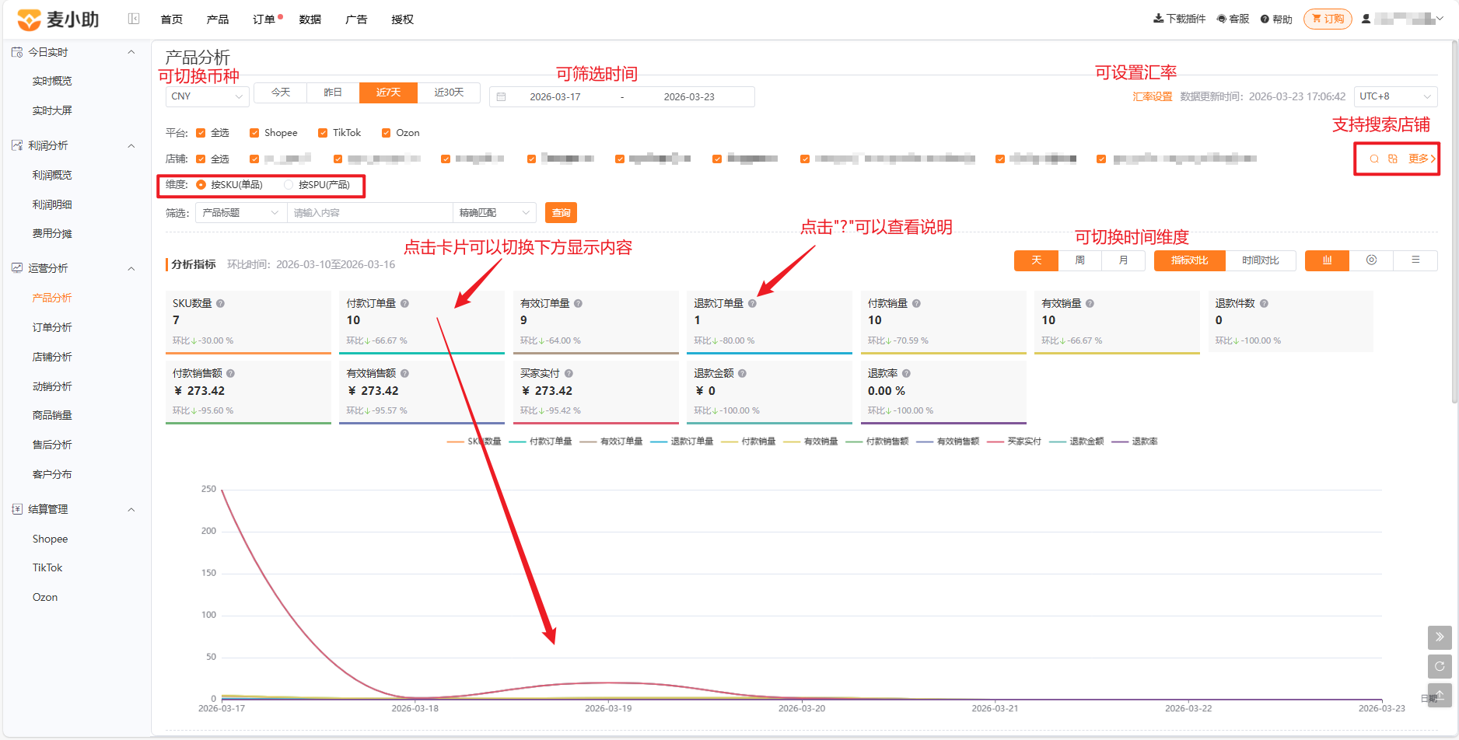Screen dimensions: 1459x740
Task: Open the 汇率设置 link
Action: click(1152, 96)
